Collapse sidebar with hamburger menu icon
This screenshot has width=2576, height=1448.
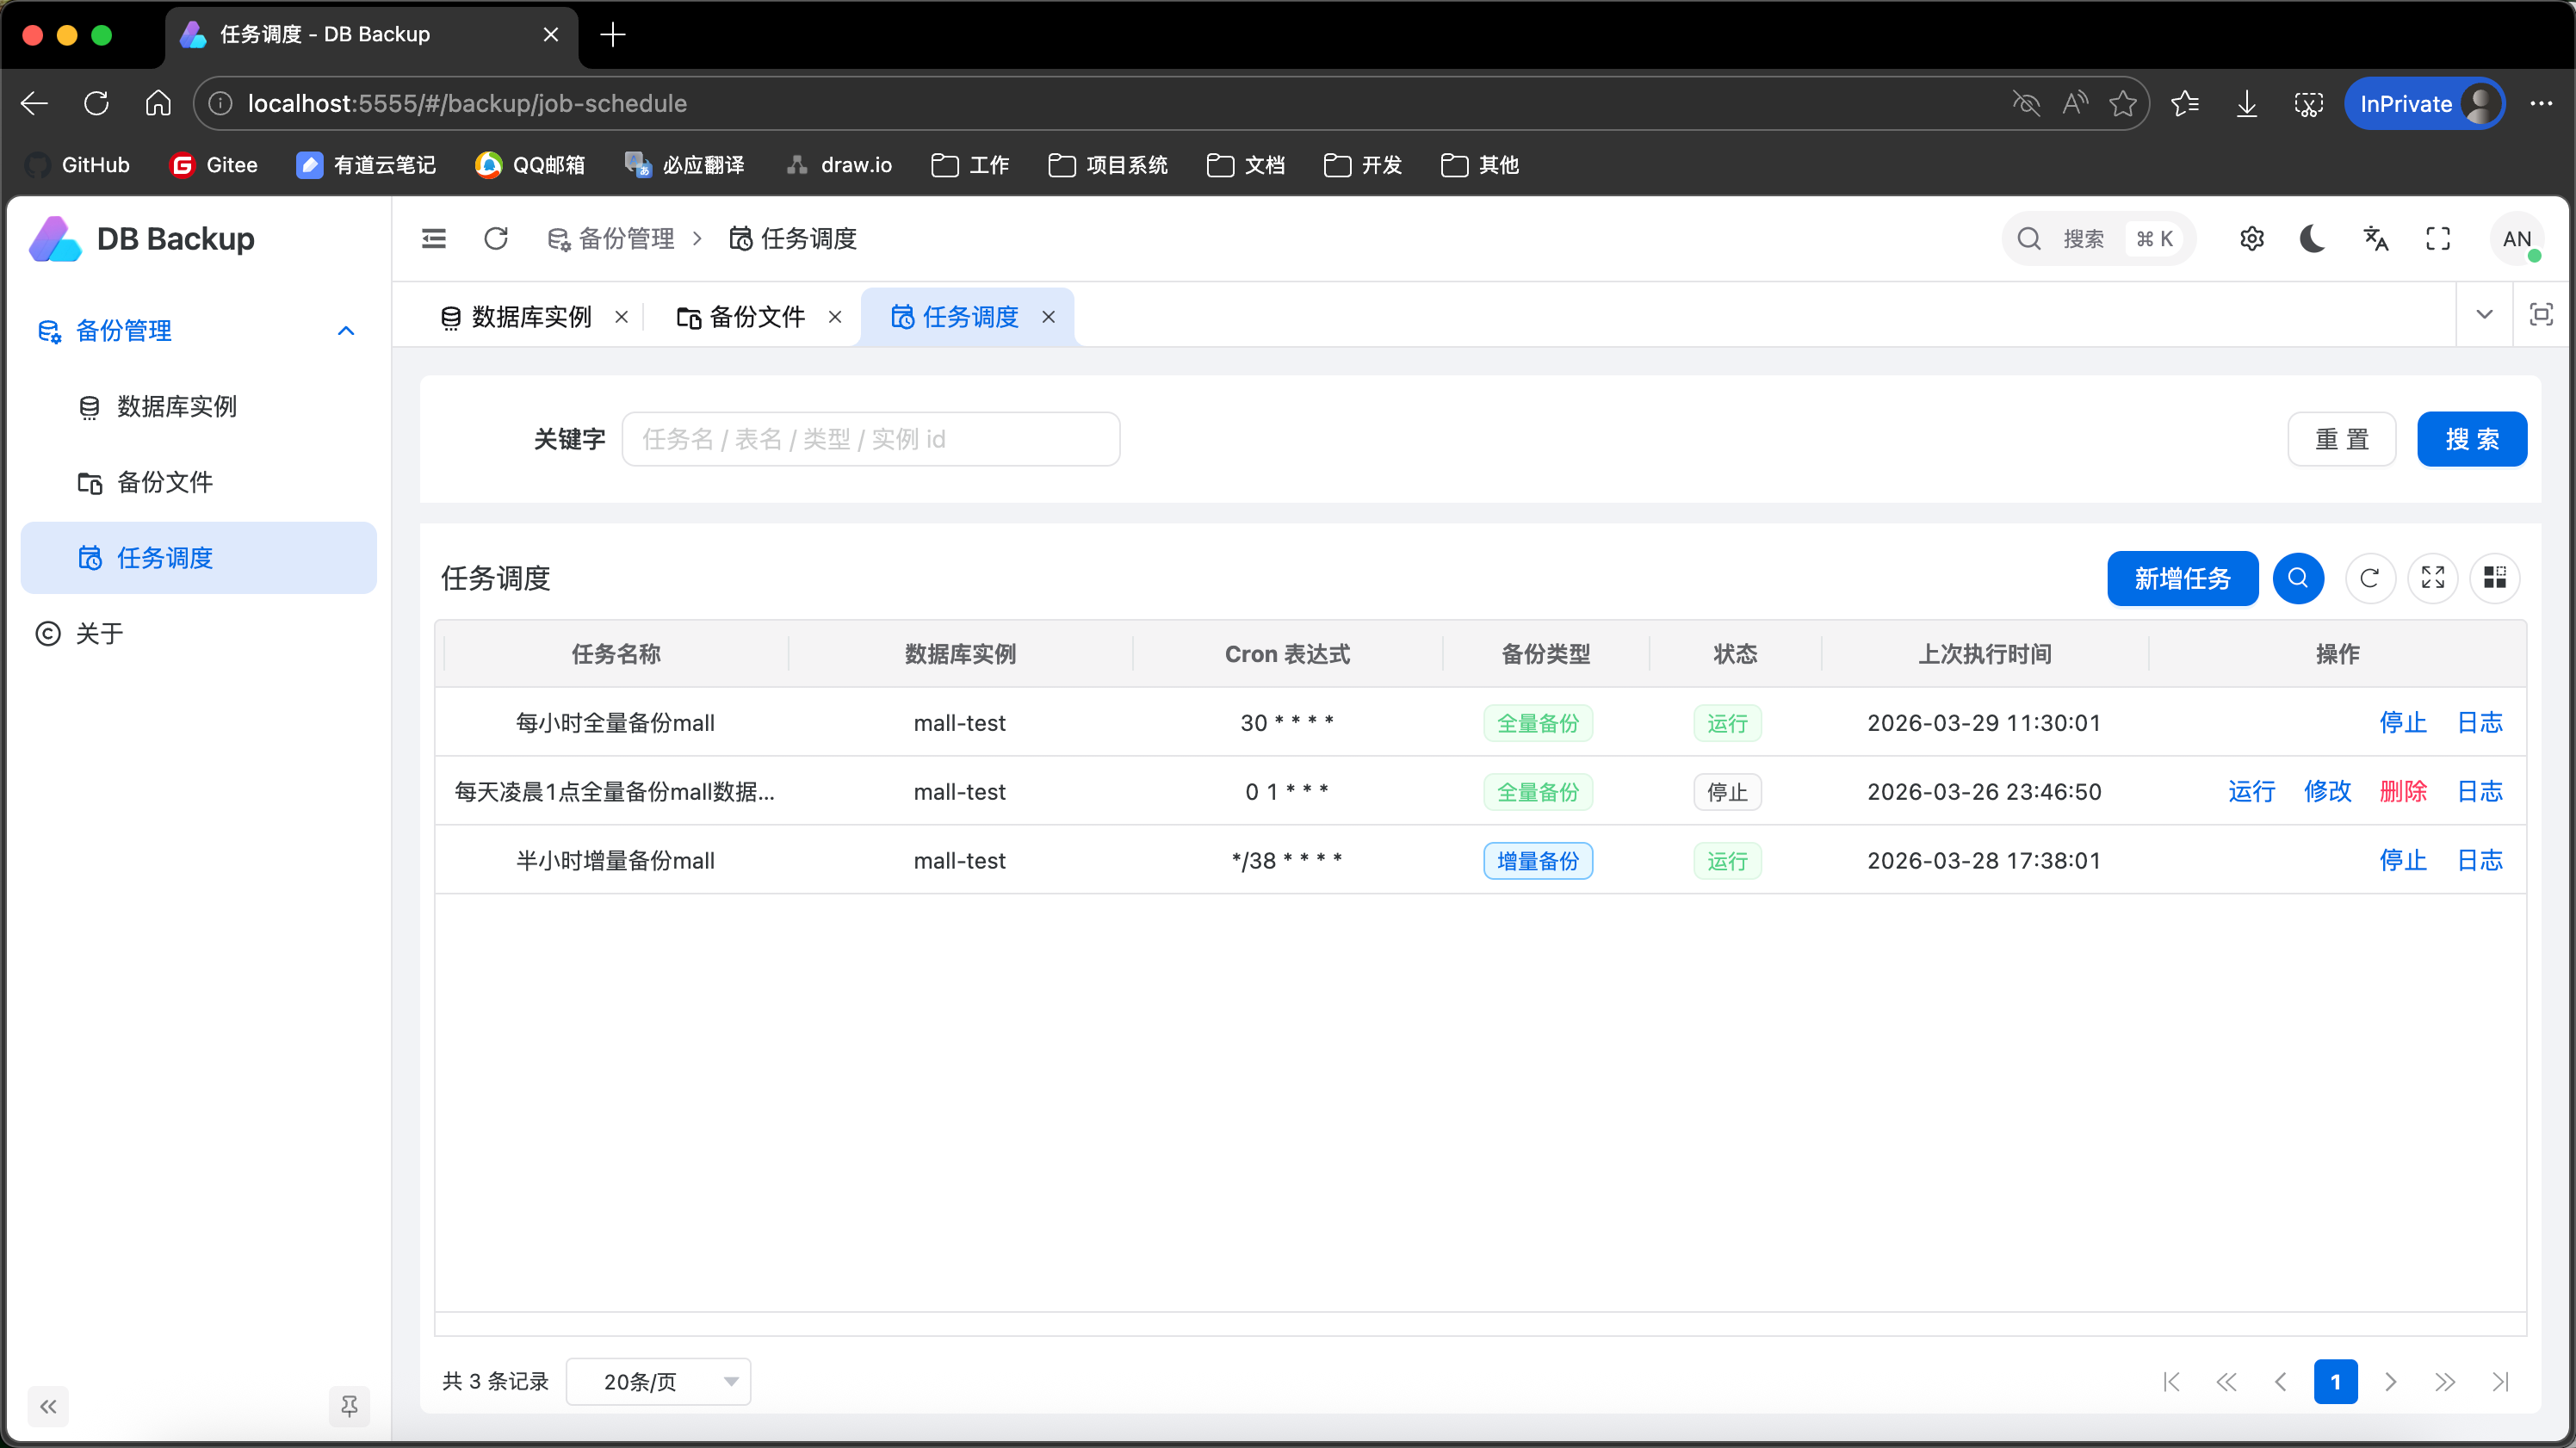coord(433,238)
